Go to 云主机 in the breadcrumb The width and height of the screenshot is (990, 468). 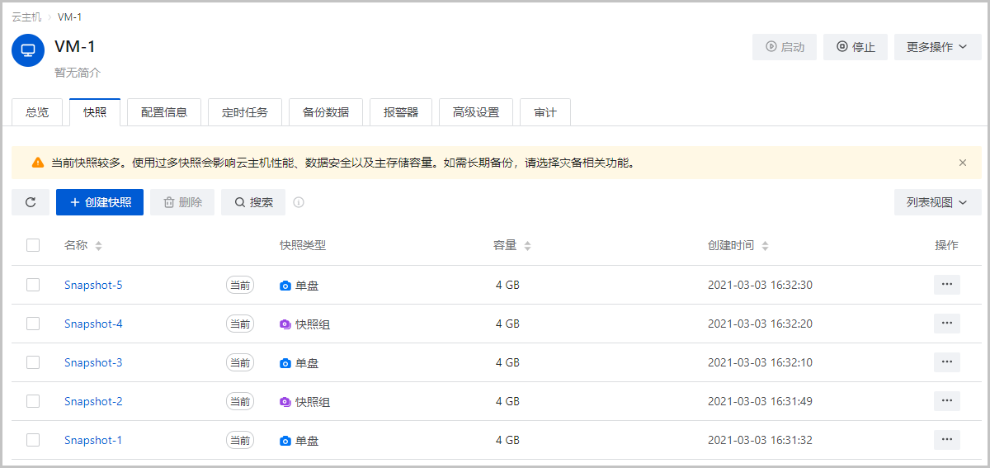[26, 17]
